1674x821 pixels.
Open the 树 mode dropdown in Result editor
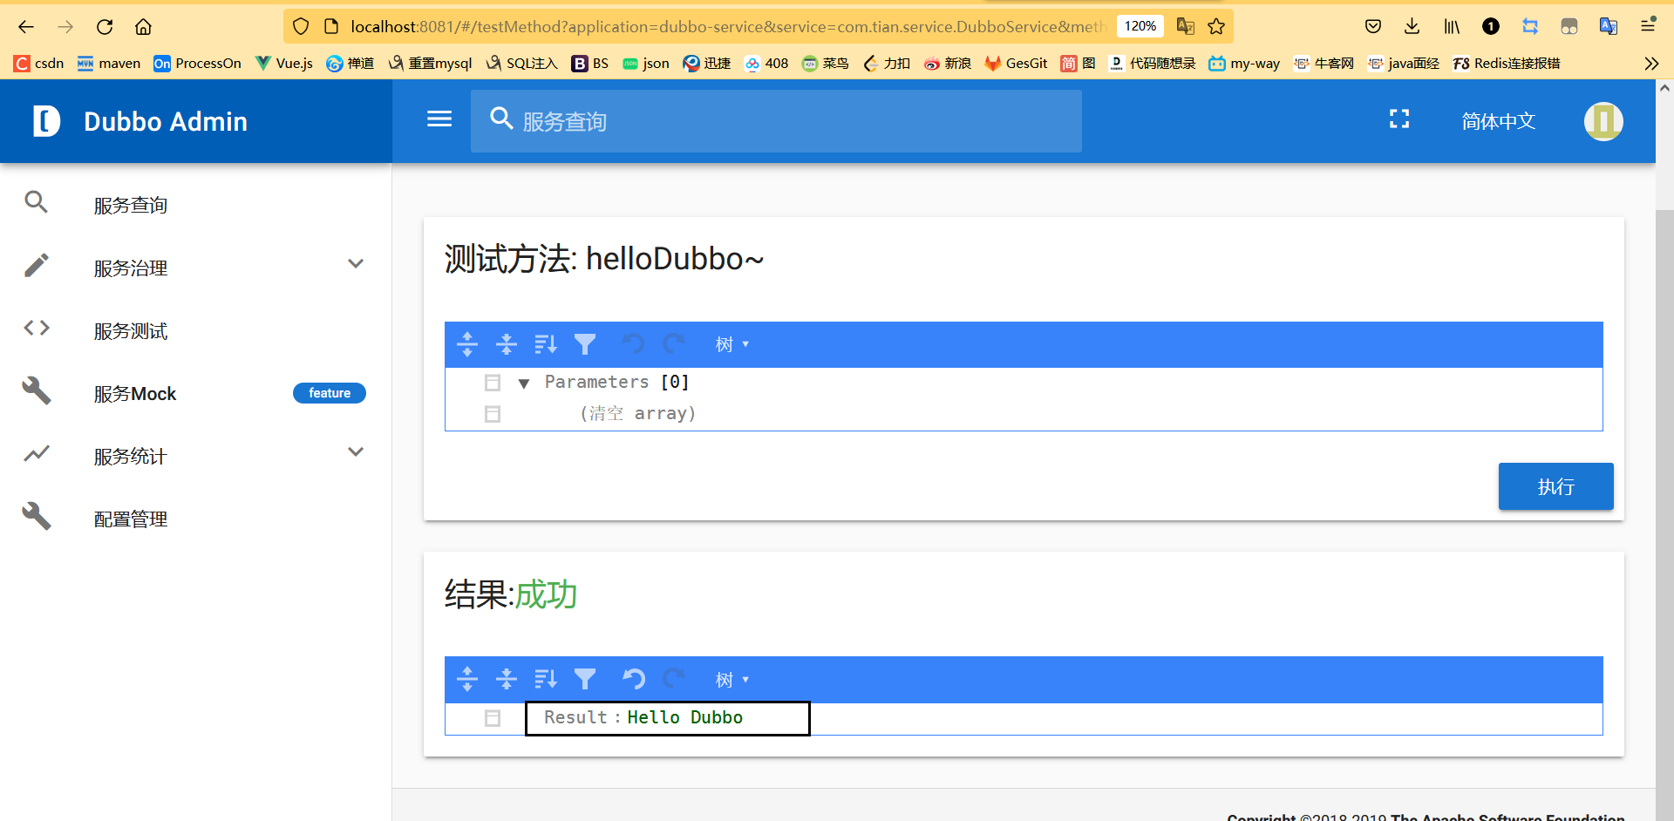pyautogui.click(x=732, y=679)
